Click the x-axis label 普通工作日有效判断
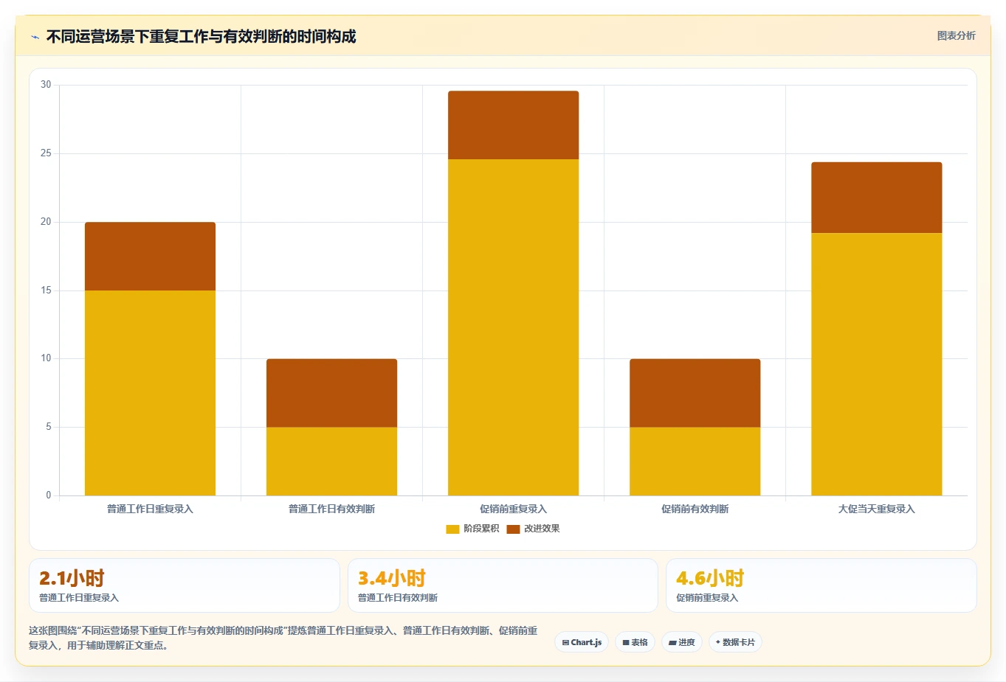Screen dimensions: 1006x682 (x=331, y=509)
